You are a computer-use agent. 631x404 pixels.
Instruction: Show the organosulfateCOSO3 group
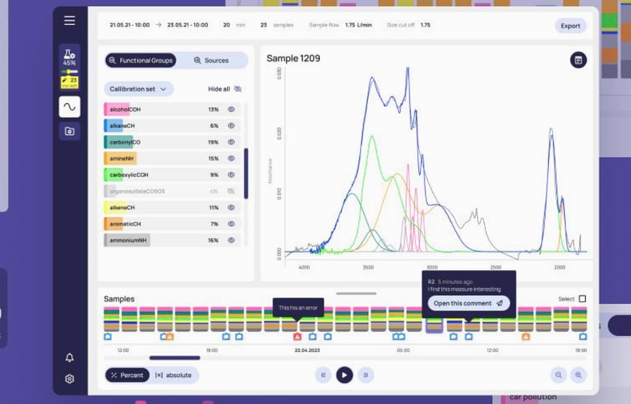click(x=232, y=191)
